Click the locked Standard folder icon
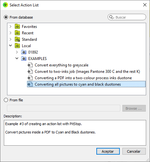The width and height of the screenshot is (150, 162). [17, 39]
